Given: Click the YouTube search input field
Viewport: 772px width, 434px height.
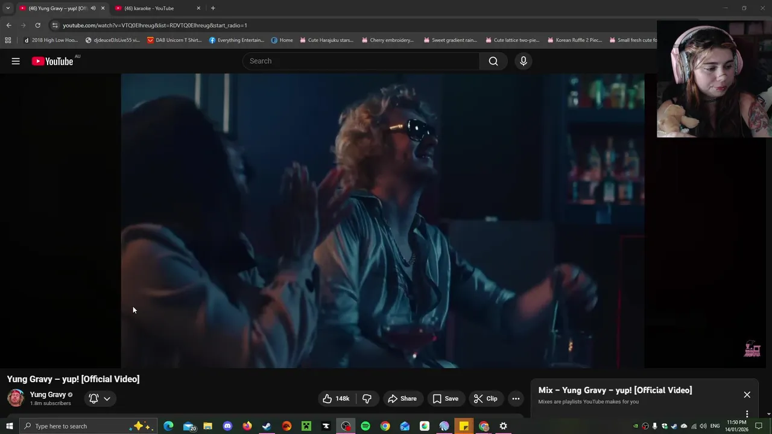Looking at the screenshot, I should pos(361,61).
